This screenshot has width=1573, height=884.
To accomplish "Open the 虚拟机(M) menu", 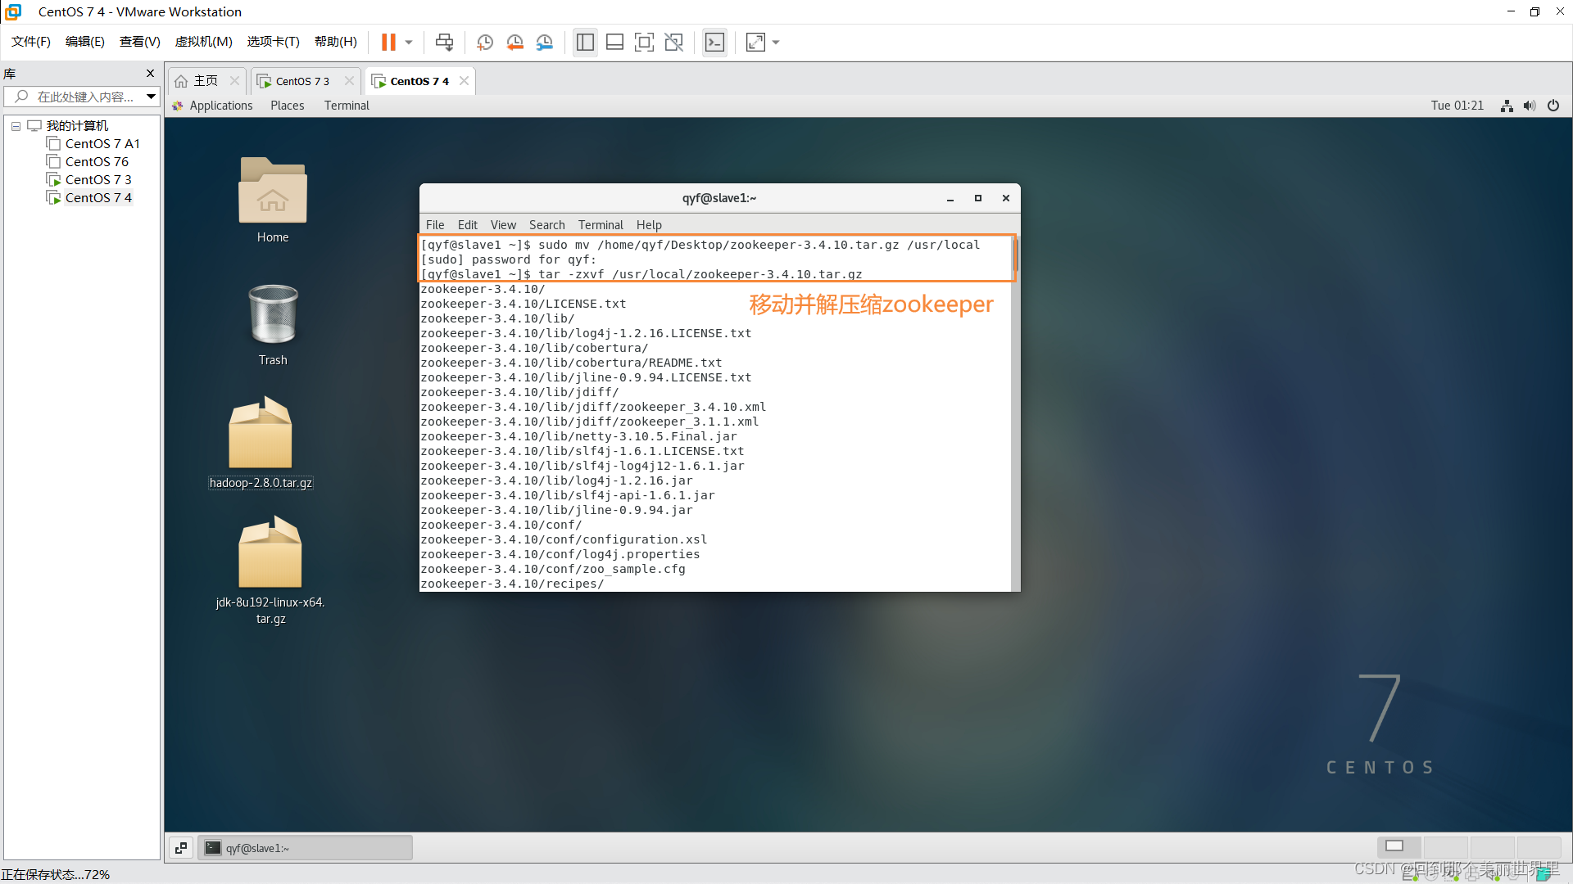I will coord(204,42).
